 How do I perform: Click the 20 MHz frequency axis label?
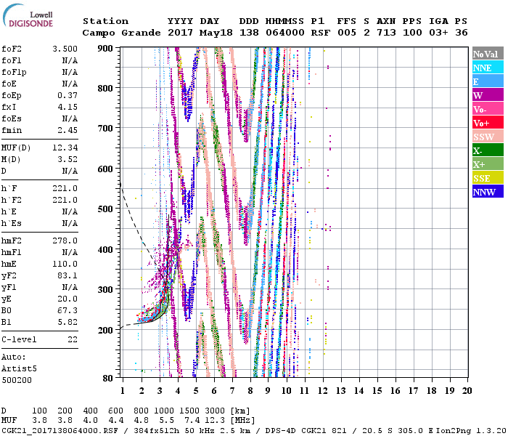(467, 391)
